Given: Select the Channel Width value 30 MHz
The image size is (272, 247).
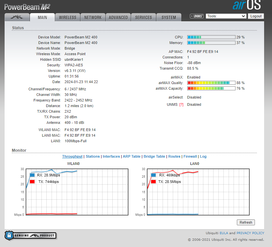Looking at the screenshot, I should point(71,95).
